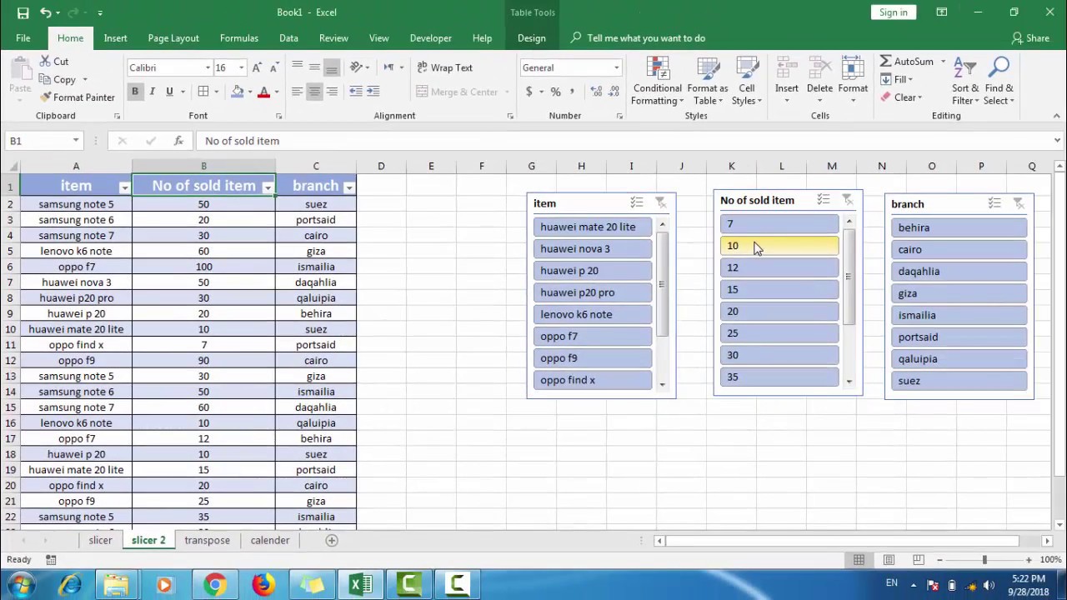
Task: Open the Customize Quick Access Toolbar menu
Action: pos(100,12)
